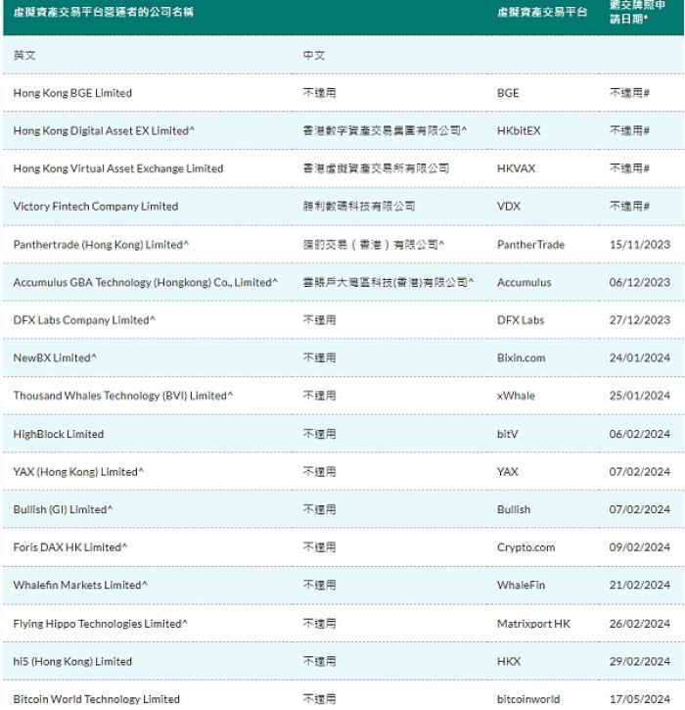685x710 pixels.
Task: Select the Accumulus platform cell
Action: point(525,283)
